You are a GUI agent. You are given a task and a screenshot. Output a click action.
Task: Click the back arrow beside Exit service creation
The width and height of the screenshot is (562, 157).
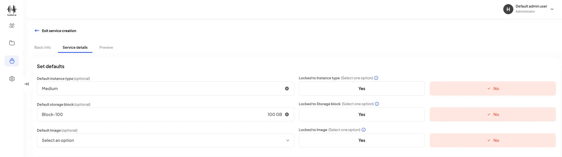tap(37, 30)
